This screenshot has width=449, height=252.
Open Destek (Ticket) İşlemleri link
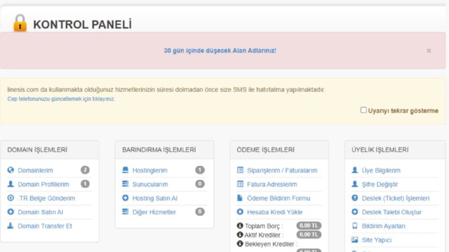[x=396, y=198]
